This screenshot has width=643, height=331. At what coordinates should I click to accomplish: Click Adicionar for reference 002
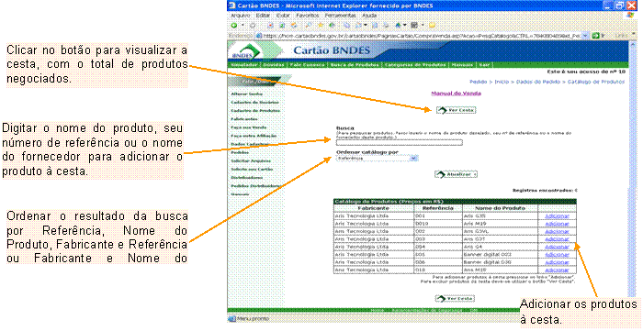557,231
